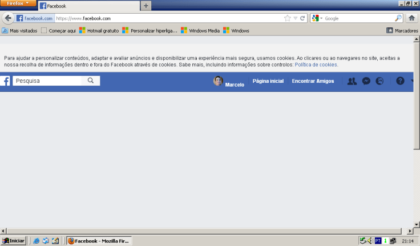Viewport: 420px width, 246px height.
Task: Click the Pesquisa search field
Action: pyautogui.click(x=47, y=81)
